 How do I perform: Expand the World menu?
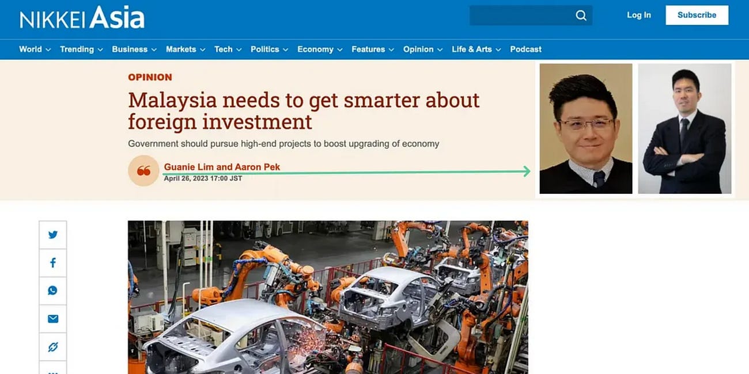(35, 49)
